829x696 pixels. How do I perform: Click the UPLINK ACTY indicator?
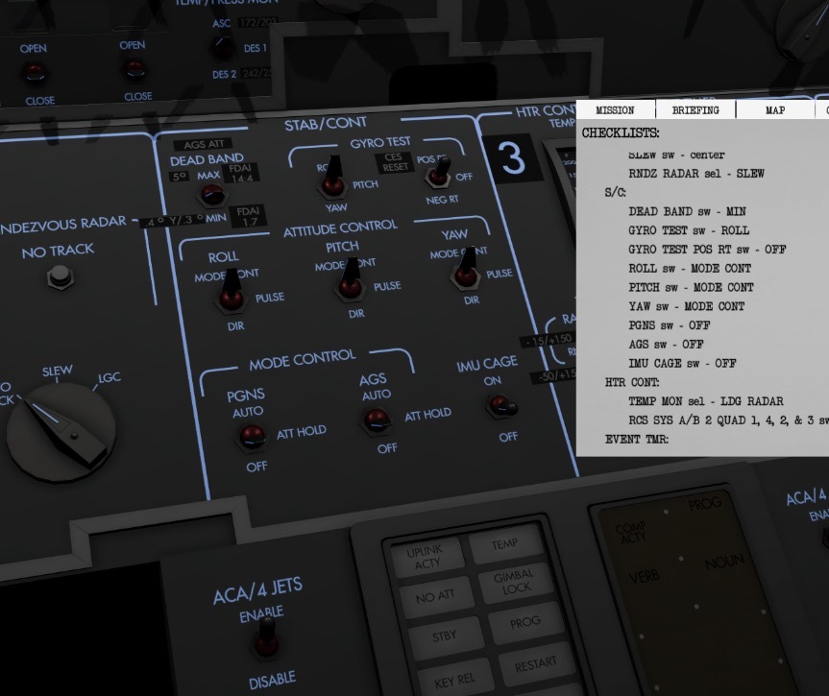coord(427,557)
